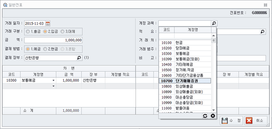Select account 10300 보통예금 in the popup
The image size is (272, 129).
coord(185,53)
